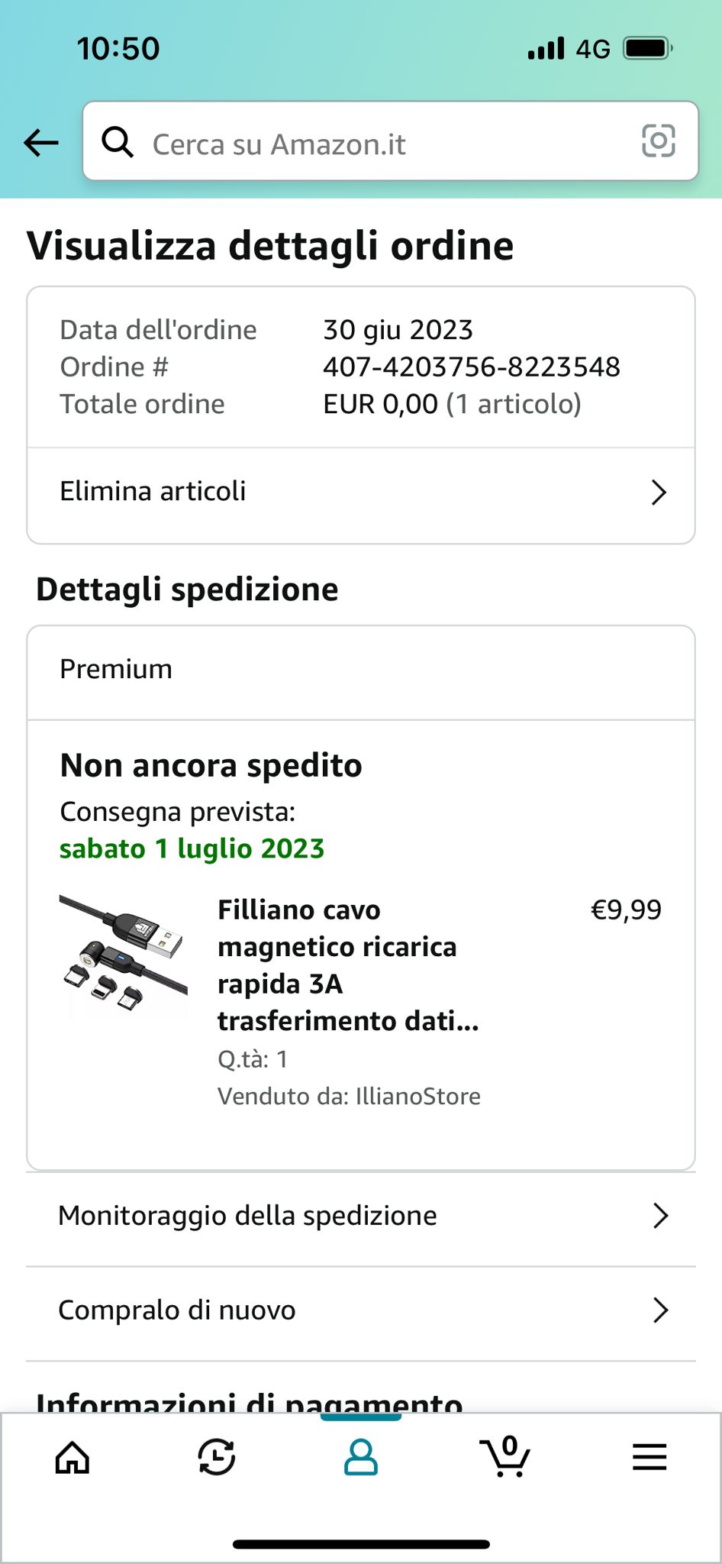The height and width of the screenshot is (1564, 722).
Task: Tap the magnetic cable product thumbnail
Action: 124,955
